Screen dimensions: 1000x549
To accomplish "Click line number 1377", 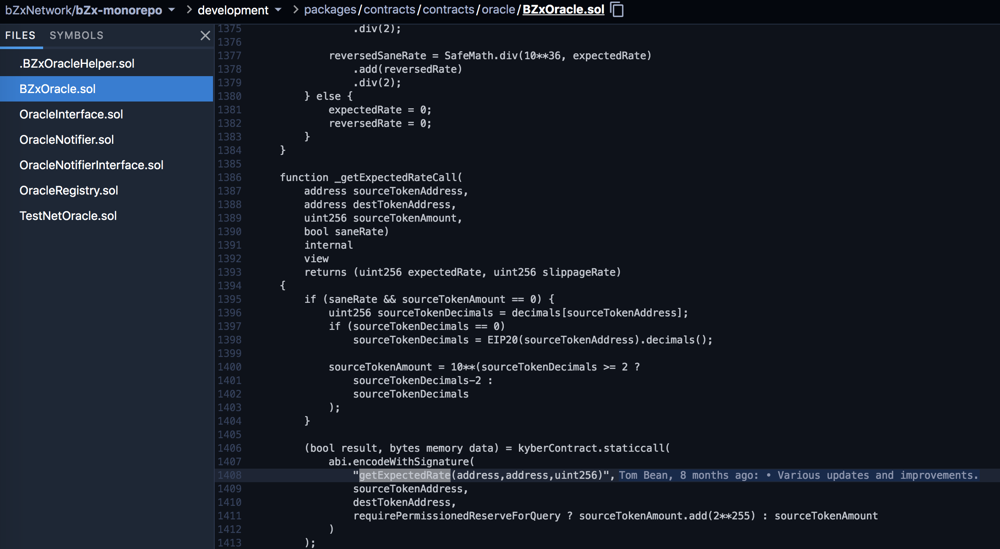I will [x=230, y=56].
